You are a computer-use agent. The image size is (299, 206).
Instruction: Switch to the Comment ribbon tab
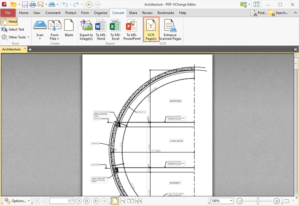[x=53, y=13]
